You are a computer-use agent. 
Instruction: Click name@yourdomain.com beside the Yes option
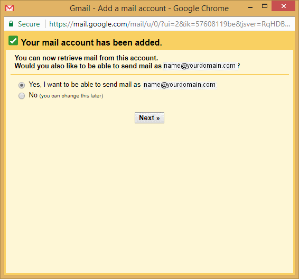(x=180, y=85)
